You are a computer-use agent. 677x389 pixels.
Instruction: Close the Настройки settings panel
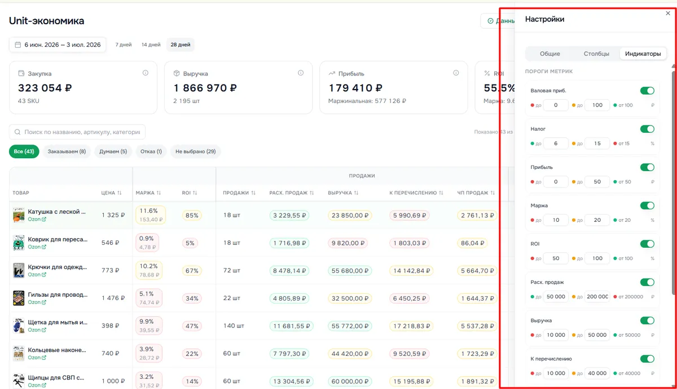tap(668, 14)
